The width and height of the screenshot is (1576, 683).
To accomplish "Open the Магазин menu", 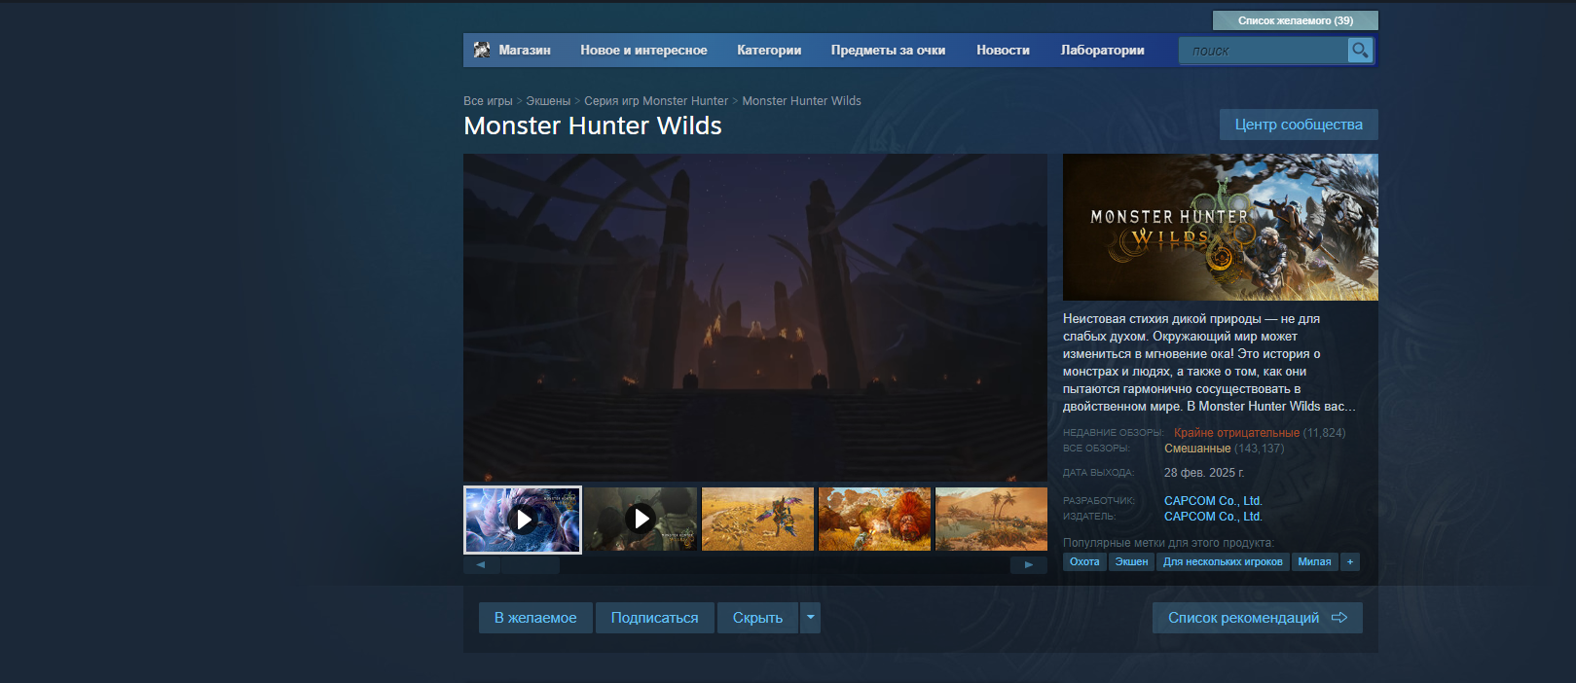I will point(525,51).
